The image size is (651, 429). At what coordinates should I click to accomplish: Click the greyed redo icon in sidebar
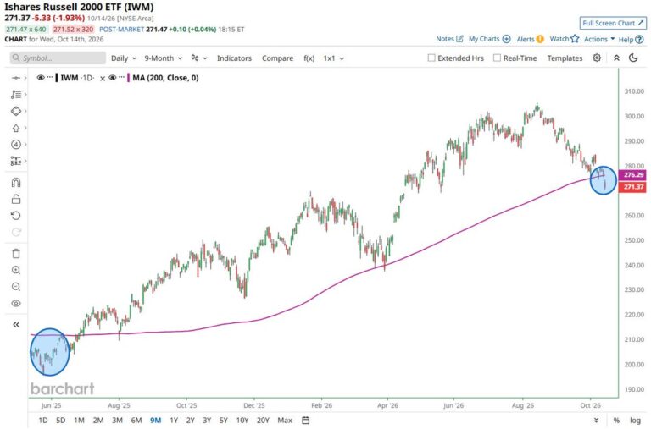(x=16, y=232)
